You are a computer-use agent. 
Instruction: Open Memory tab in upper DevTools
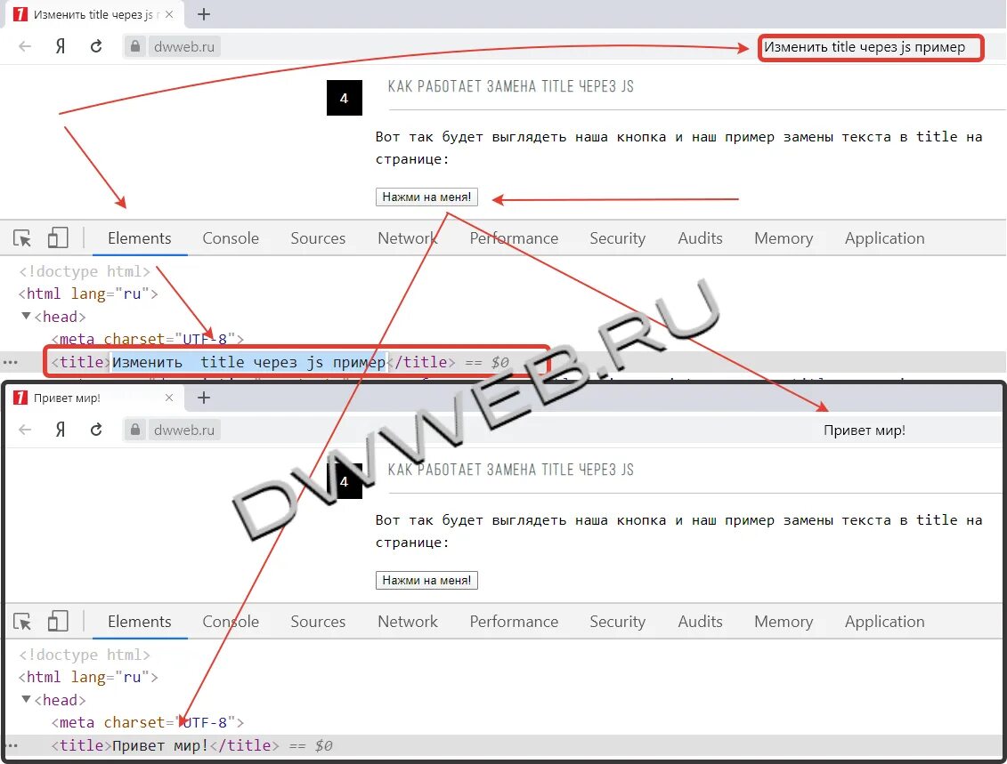tap(784, 238)
